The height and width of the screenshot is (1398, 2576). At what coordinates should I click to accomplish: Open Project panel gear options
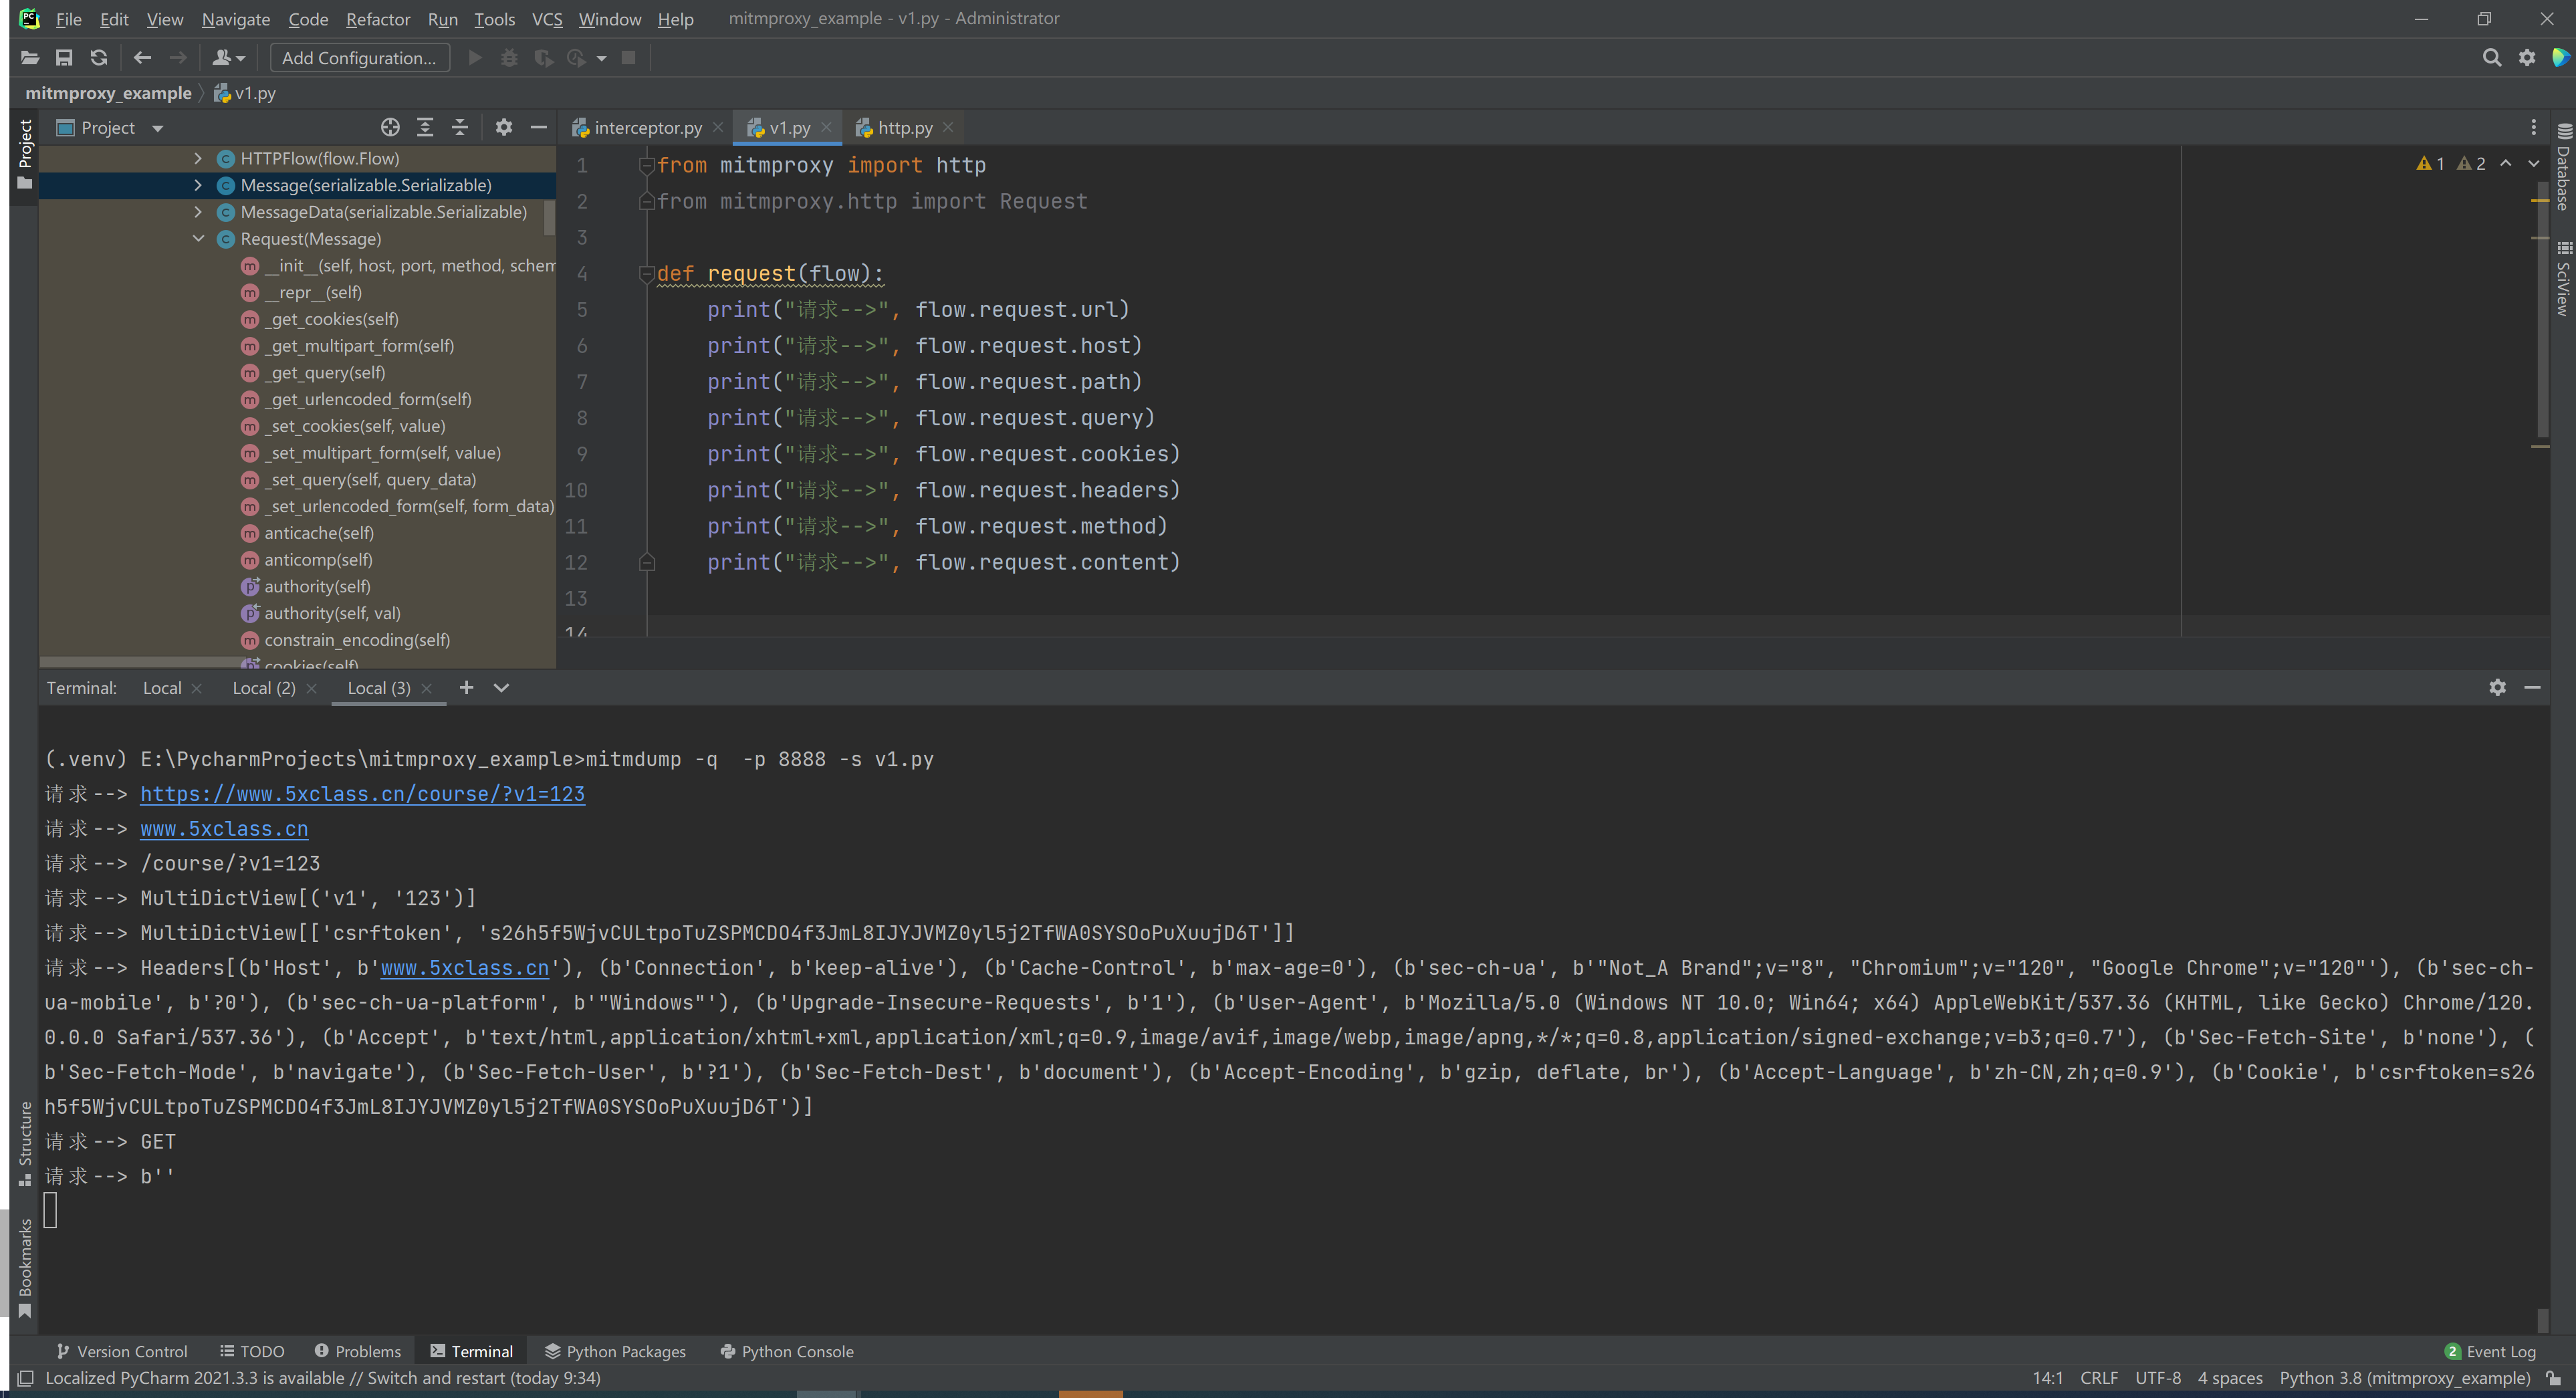[x=504, y=127]
